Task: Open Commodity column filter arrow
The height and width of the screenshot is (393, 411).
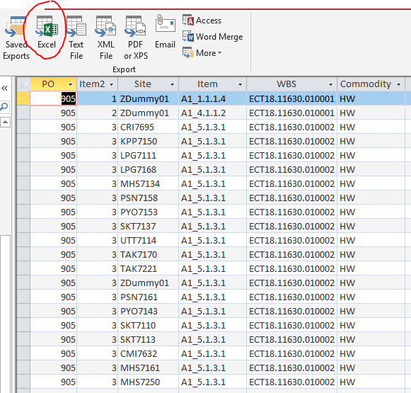Action: click(399, 84)
